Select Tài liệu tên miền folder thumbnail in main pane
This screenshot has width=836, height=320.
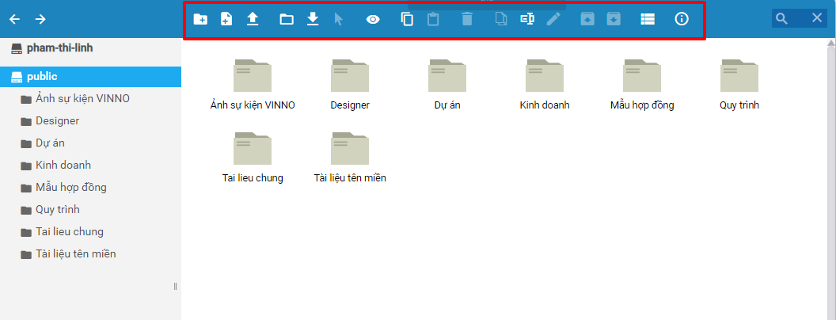point(350,148)
